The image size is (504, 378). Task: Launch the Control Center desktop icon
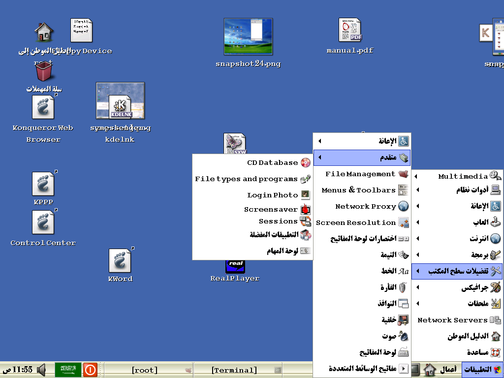click(x=43, y=222)
